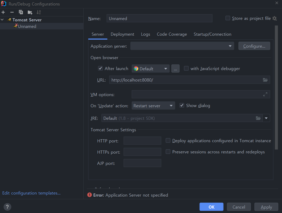This screenshot has height=213, width=282.
Task: Enable Store as project file checkbox
Action: 228,18
